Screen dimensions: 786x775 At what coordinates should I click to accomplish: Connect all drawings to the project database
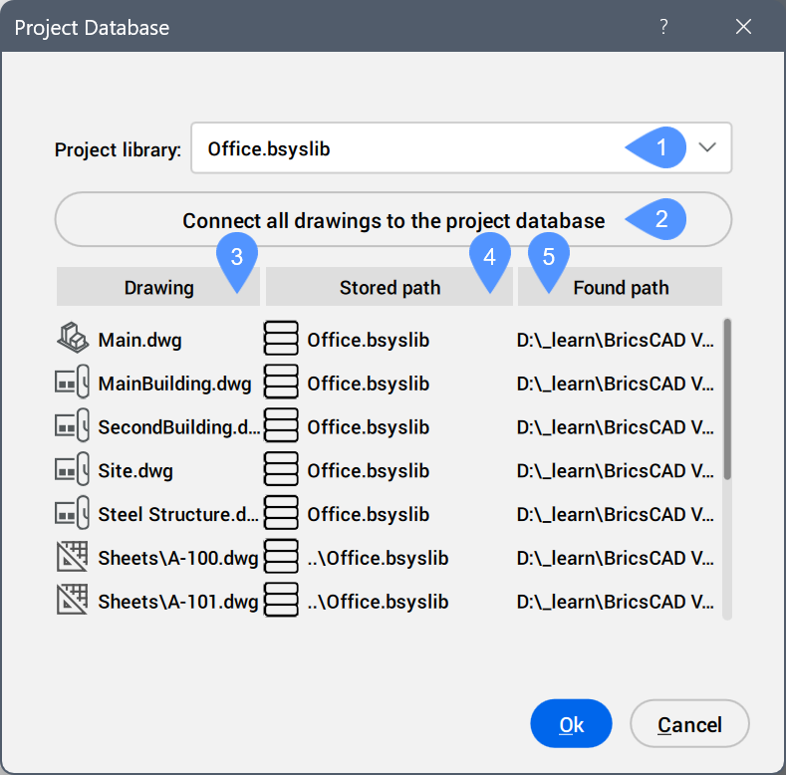[x=393, y=220]
